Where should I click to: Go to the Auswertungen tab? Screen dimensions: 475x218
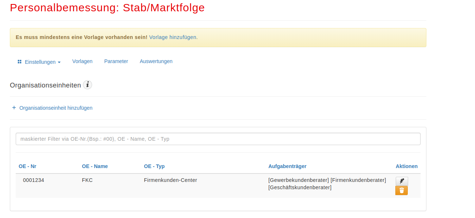point(156,61)
